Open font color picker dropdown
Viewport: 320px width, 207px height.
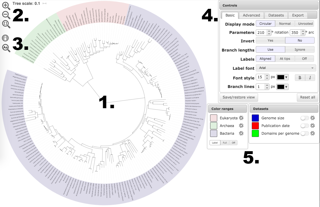coord(282,77)
